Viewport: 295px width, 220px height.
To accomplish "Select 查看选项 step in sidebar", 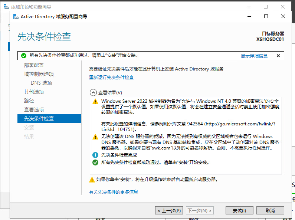I will (34, 109).
